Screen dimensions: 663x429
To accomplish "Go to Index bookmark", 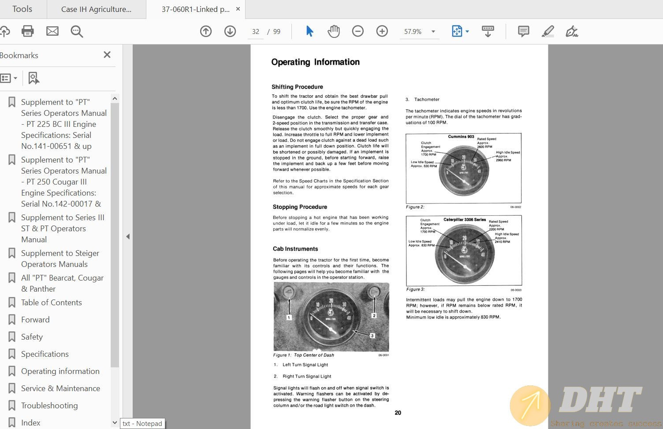I will point(30,423).
